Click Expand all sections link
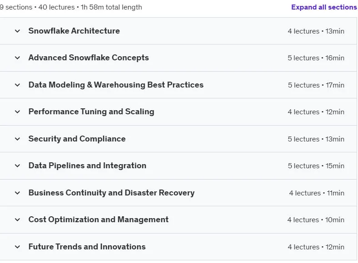 [324, 7]
